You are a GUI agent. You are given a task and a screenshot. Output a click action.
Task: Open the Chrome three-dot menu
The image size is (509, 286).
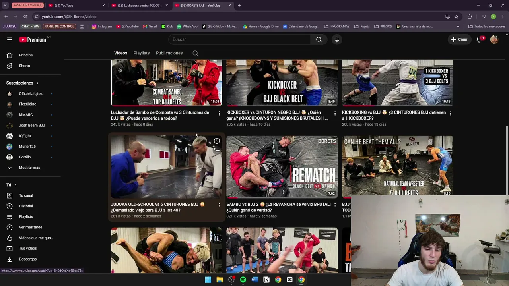pyautogui.click(x=503, y=17)
